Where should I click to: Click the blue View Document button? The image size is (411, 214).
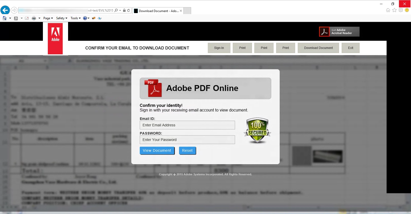pyautogui.click(x=157, y=151)
